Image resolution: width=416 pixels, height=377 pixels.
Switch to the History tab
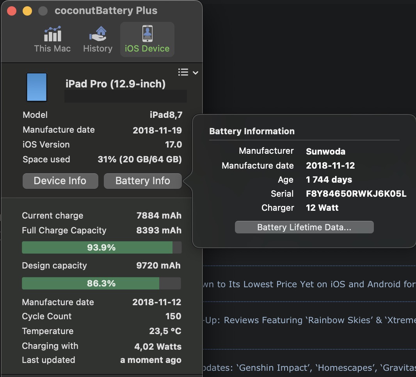click(x=98, y=39)
